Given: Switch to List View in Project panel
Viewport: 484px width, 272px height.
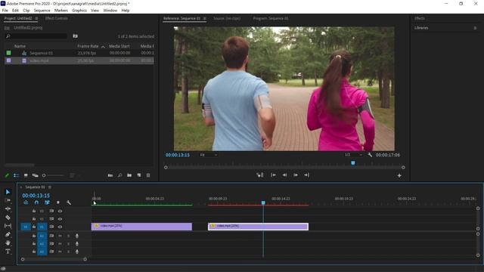Looking at the screenshot, I should [x=17, y=175].
